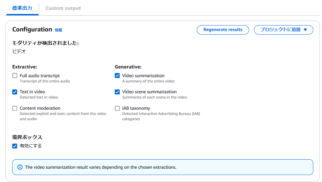
Task: Switch to the 標準出力 tab
Action: [x=22, y=8]
